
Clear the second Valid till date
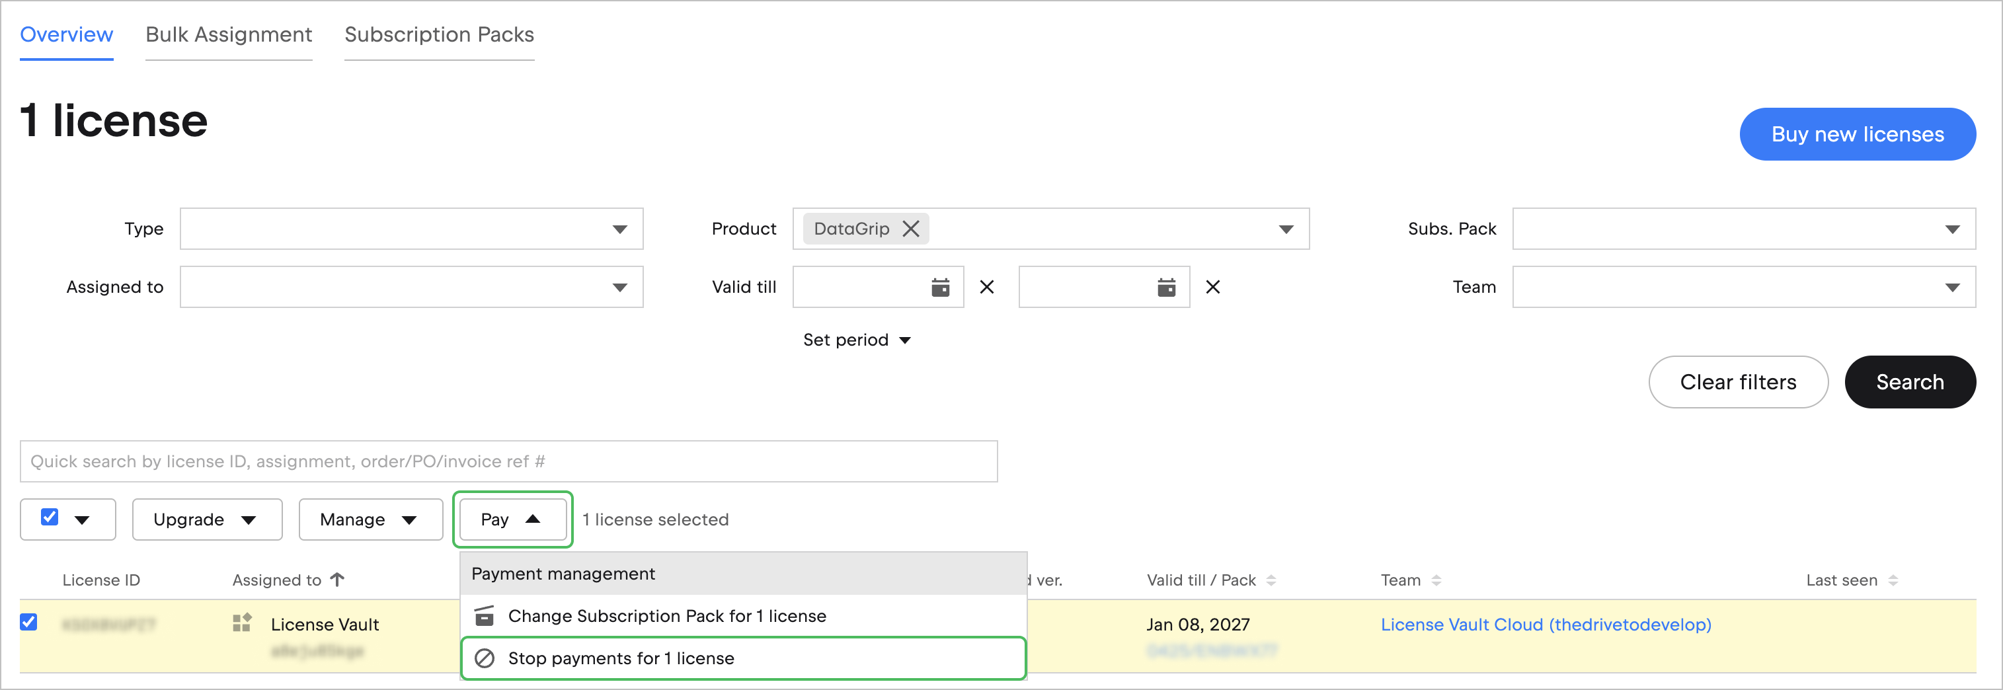pyautogui.click(x=1212, y=287)
